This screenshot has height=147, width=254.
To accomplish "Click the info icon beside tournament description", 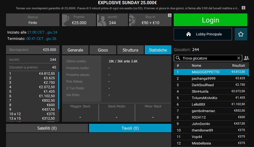I will click(243, 8).
